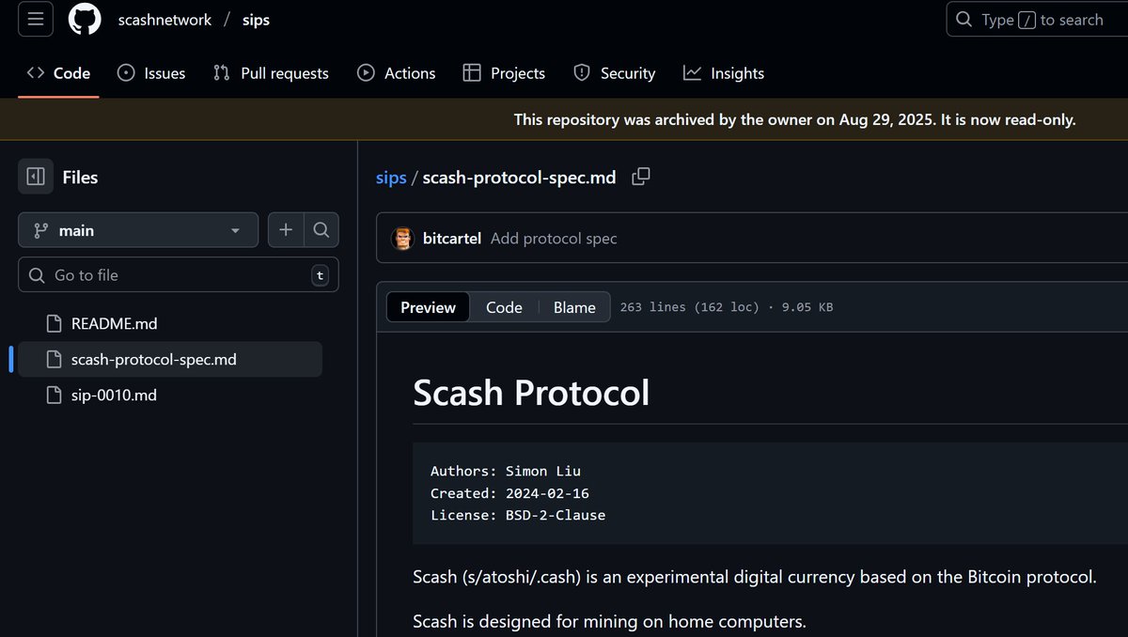Open the Pull requests tab

tap(271, 73)
